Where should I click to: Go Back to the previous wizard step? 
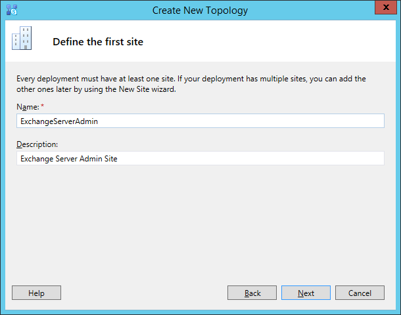(252, 293)
